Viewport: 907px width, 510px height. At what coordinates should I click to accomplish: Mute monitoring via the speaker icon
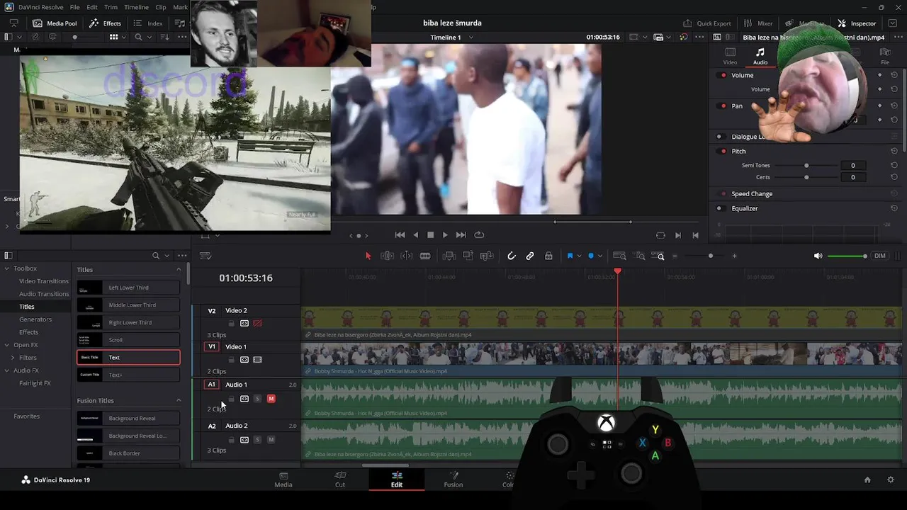tap(818, 256)
